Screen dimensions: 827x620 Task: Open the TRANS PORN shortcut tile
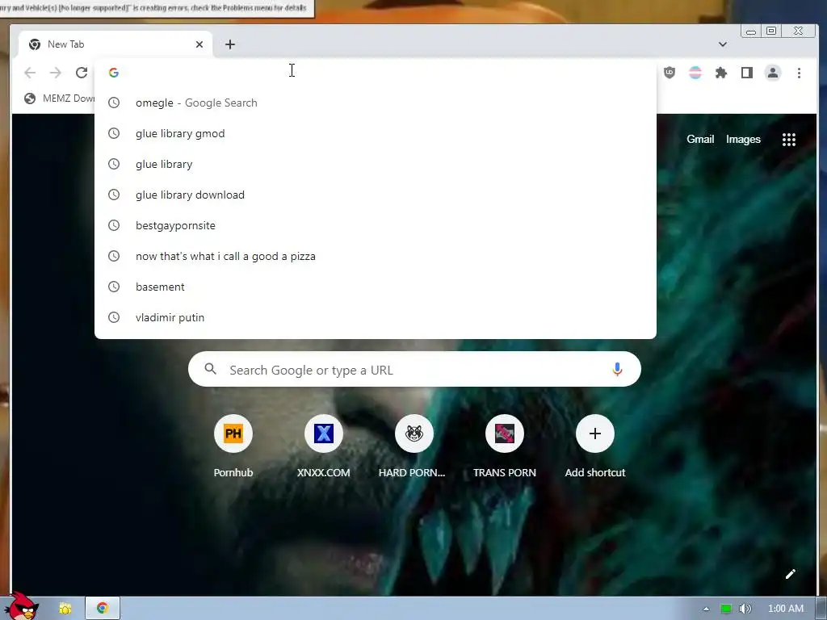point(505,446)
